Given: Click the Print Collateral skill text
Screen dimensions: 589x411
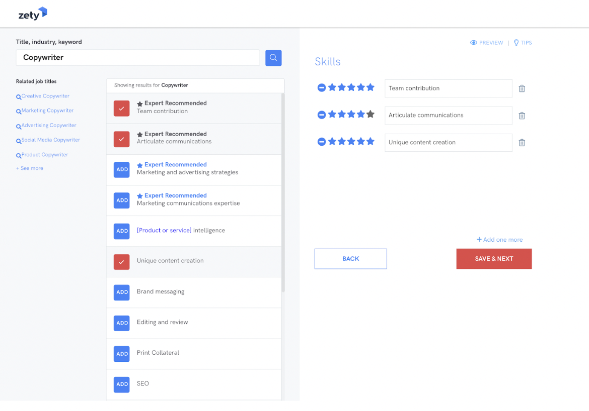Looking at the screenshot, I should pos(158,353).
